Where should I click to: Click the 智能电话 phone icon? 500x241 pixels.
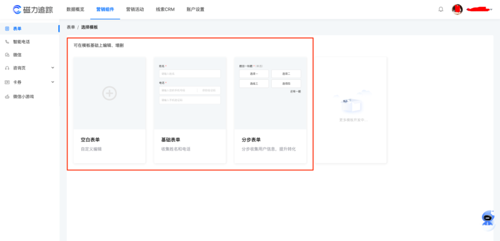[x=7, y=42]
